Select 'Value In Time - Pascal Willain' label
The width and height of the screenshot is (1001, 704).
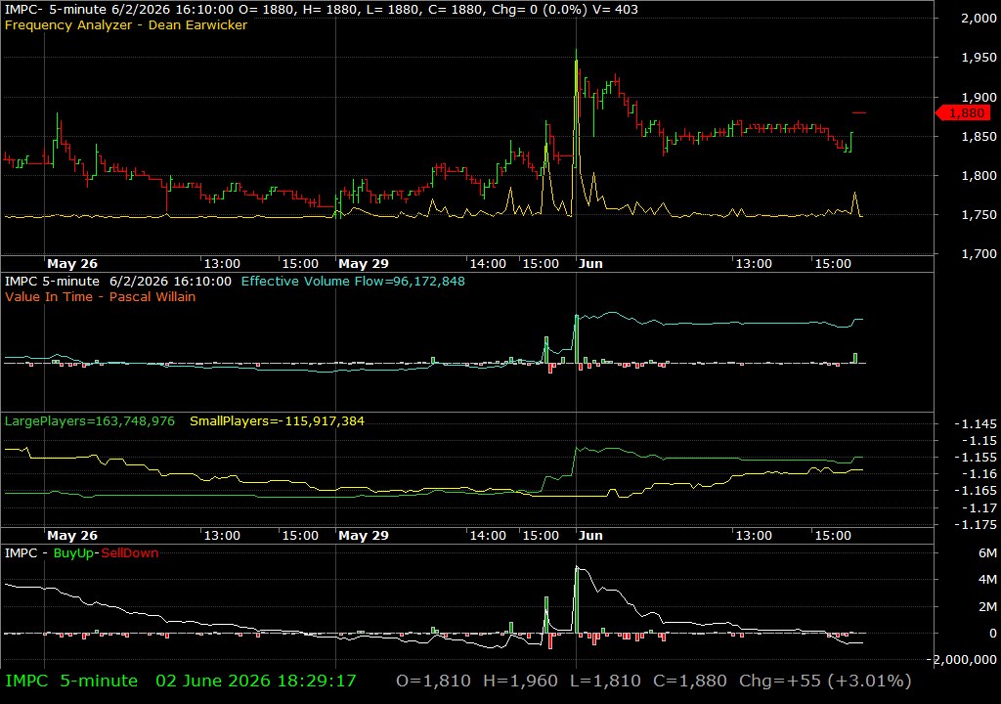pyautogui.click(x=101, y=296)
